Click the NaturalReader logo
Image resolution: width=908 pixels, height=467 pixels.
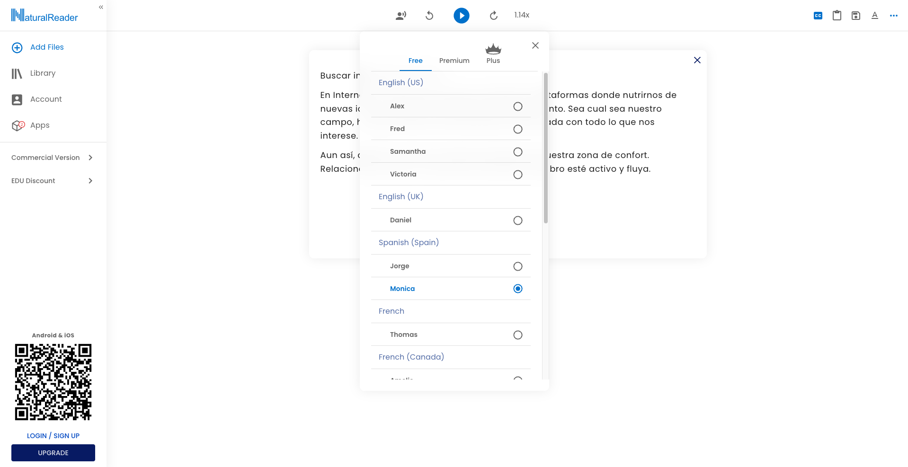(x=45, y=15)
